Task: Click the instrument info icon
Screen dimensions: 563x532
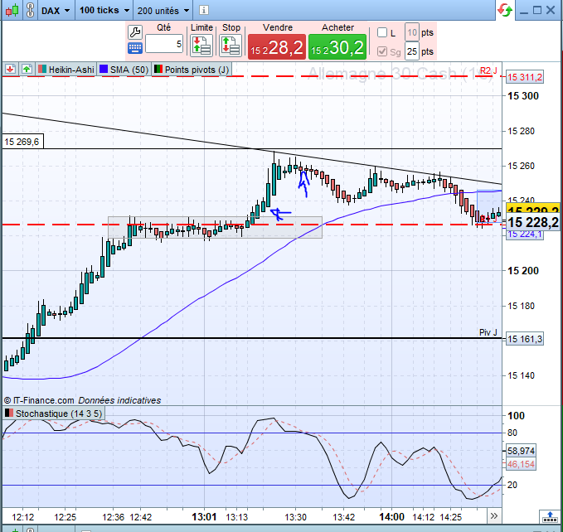Action: (204, 11)
